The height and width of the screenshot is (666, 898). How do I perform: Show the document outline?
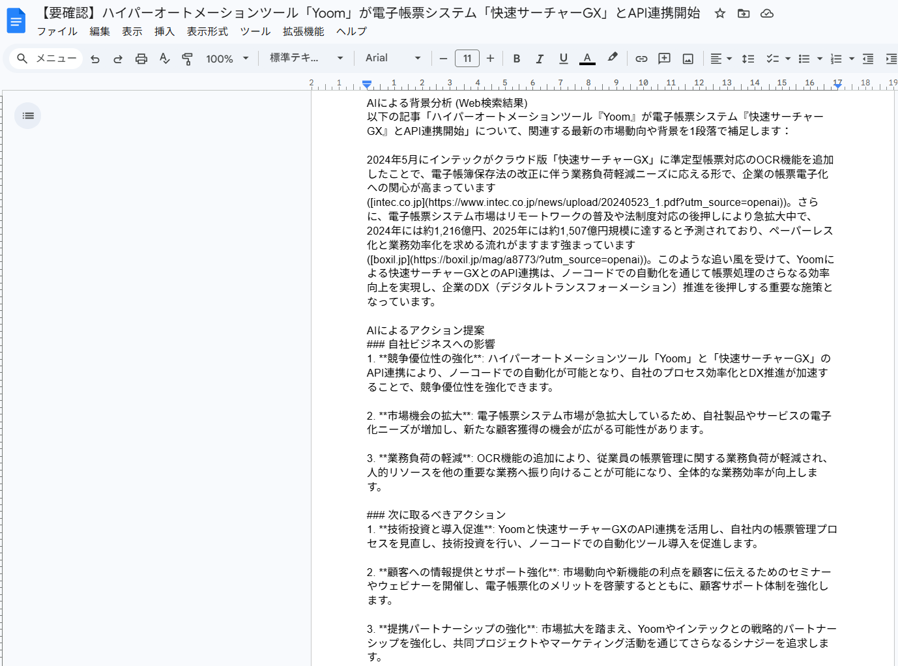pyautogui.click(x=28, y=115)
